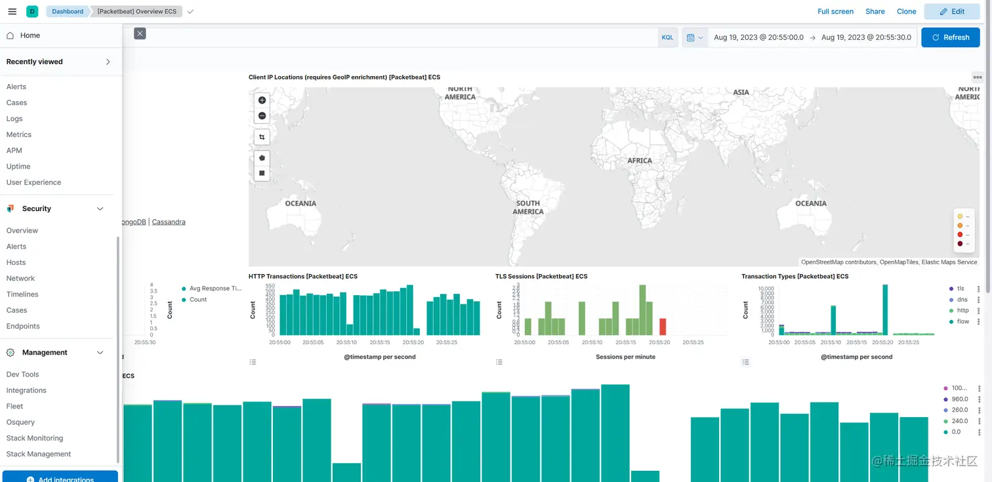
Task: Open options for dns legend item
Action: [979, 300]
